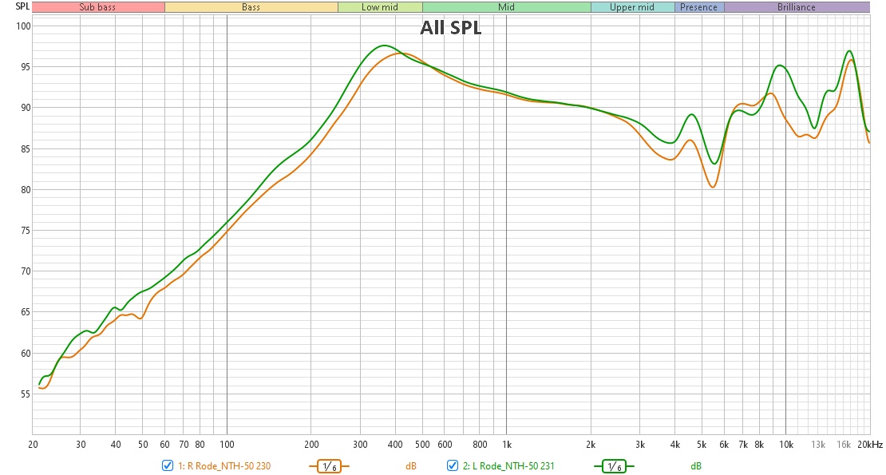Click the Mid band label
This screenshot has height=475, width=886.
[506, 7]
